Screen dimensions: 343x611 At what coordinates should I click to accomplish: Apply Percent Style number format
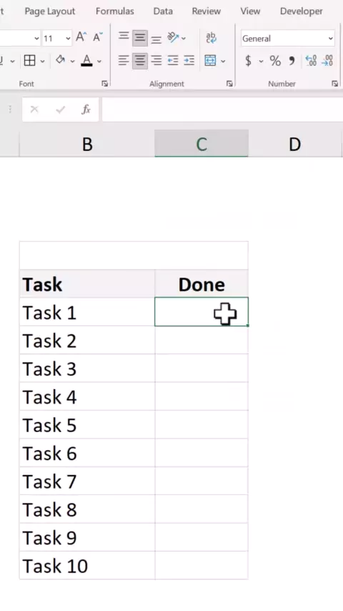point(275,61)
